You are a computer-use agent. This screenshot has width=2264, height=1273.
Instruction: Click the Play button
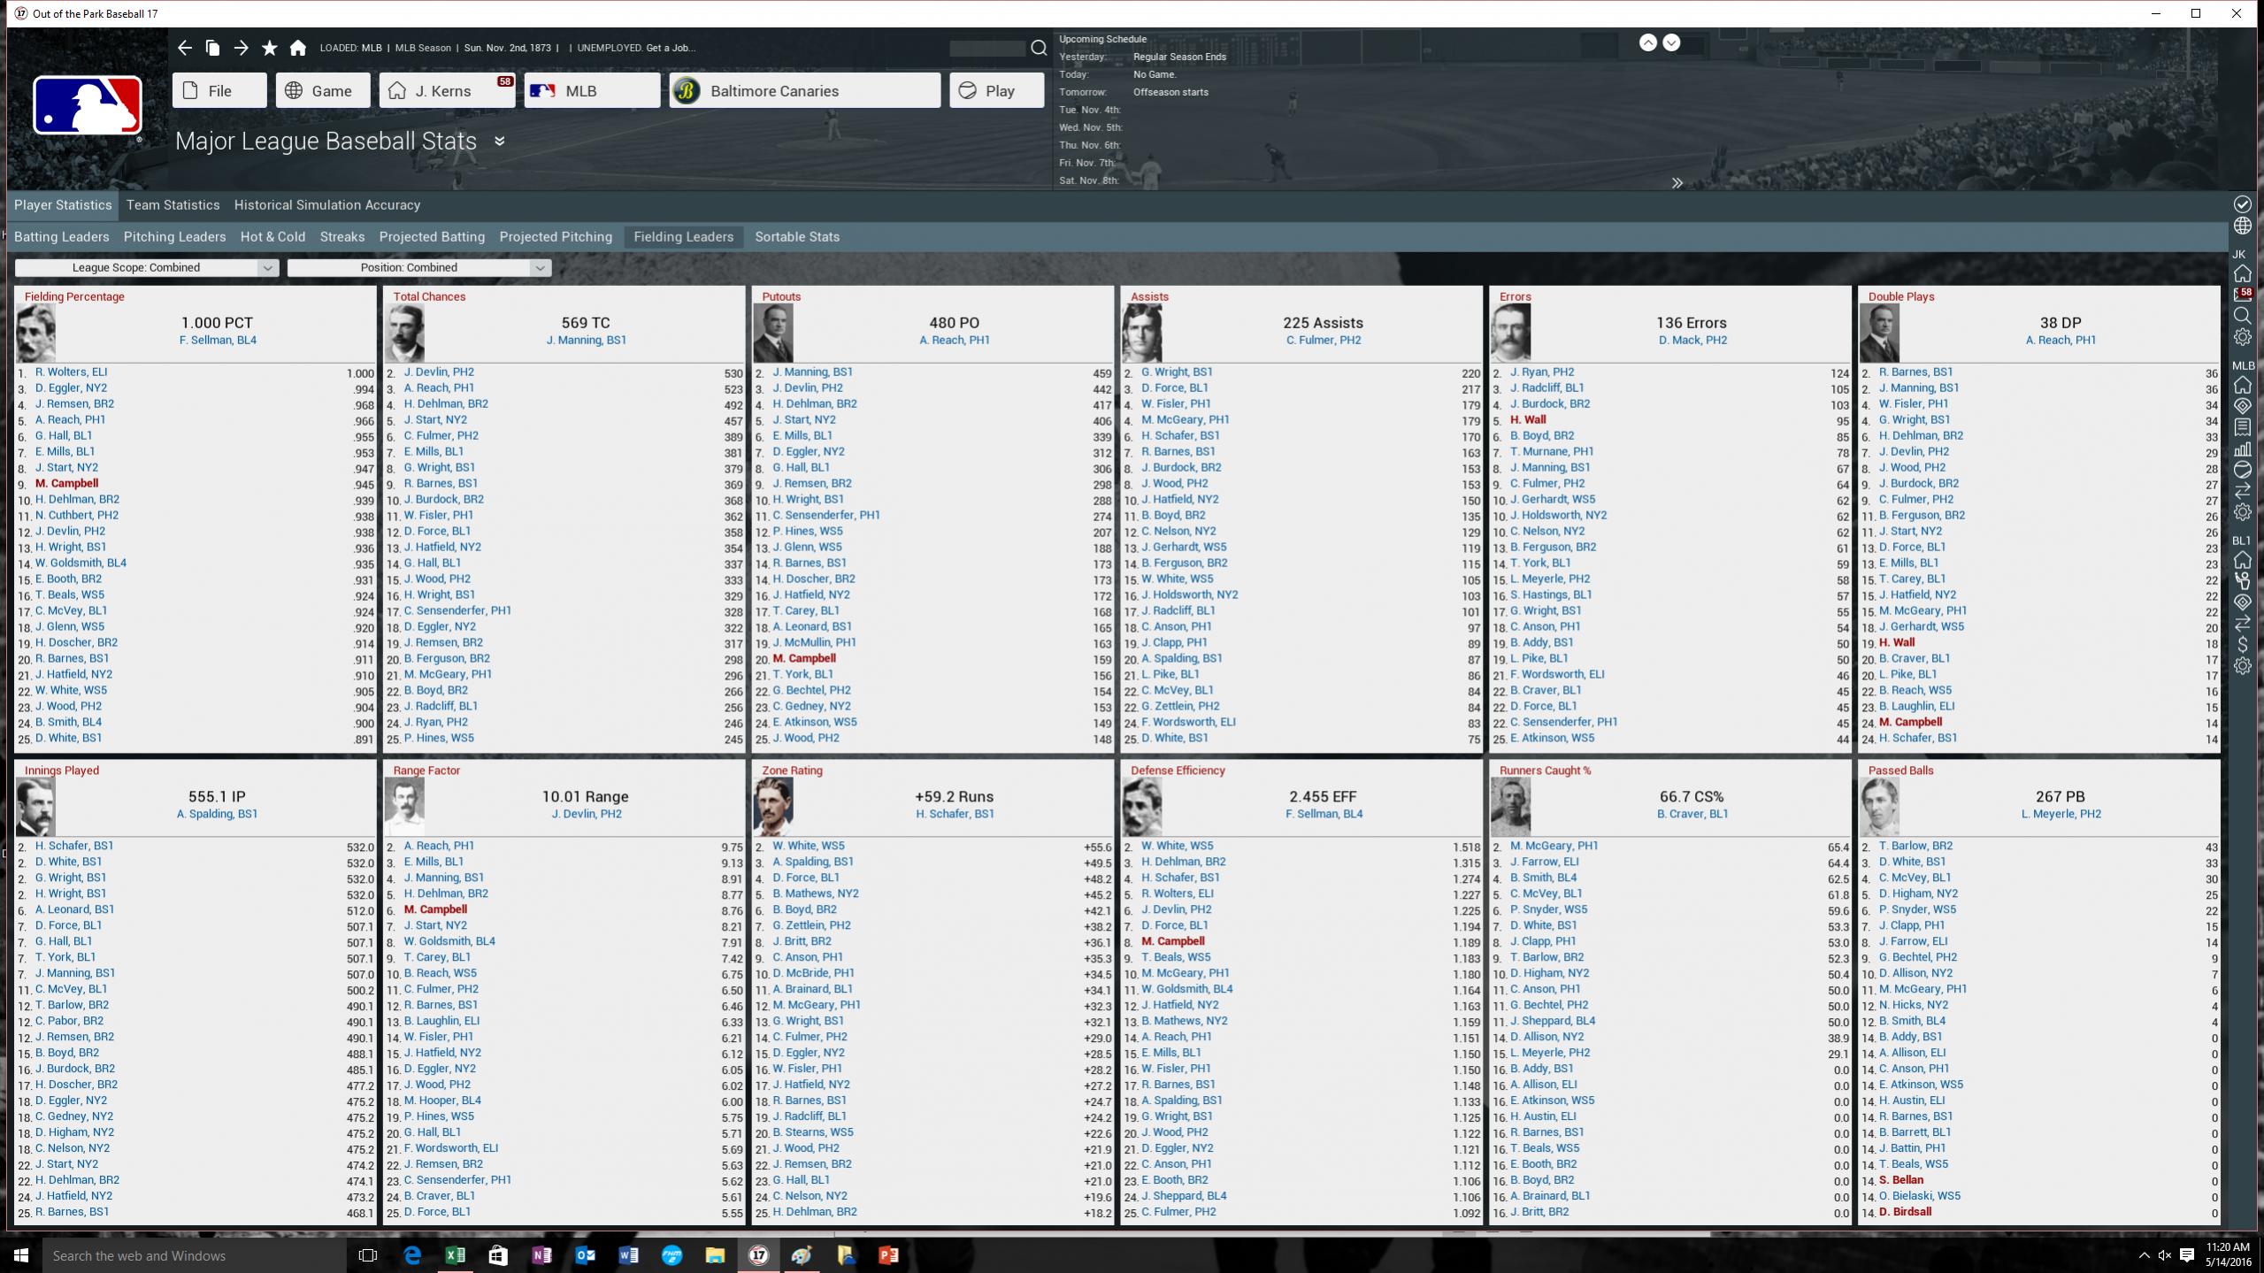[997, 91]
